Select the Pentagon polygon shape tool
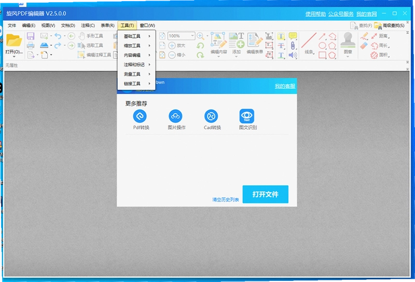415x282 pixels. tap(332, 45)
